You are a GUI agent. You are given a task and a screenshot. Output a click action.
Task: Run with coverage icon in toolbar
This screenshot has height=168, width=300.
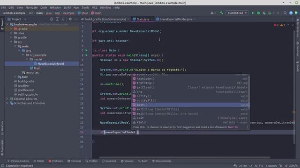[x=264, y=13]
